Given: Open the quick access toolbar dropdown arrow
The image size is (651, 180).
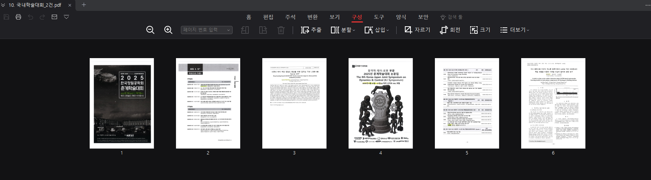Looking at the screenshot, I should [66, 17].
